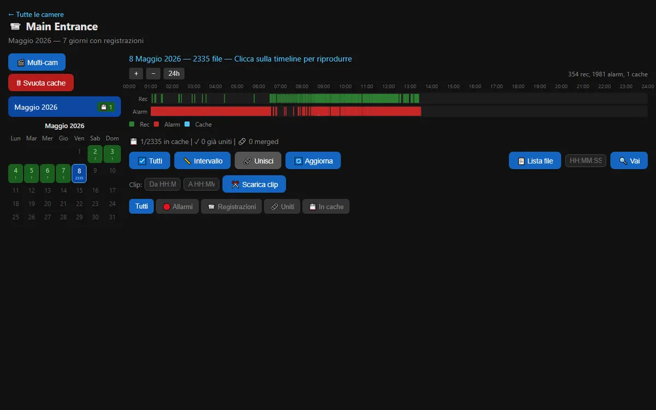Select the Uniti filter tab
The width and height of the screenshot is (656, 410).
click(282, 206)
